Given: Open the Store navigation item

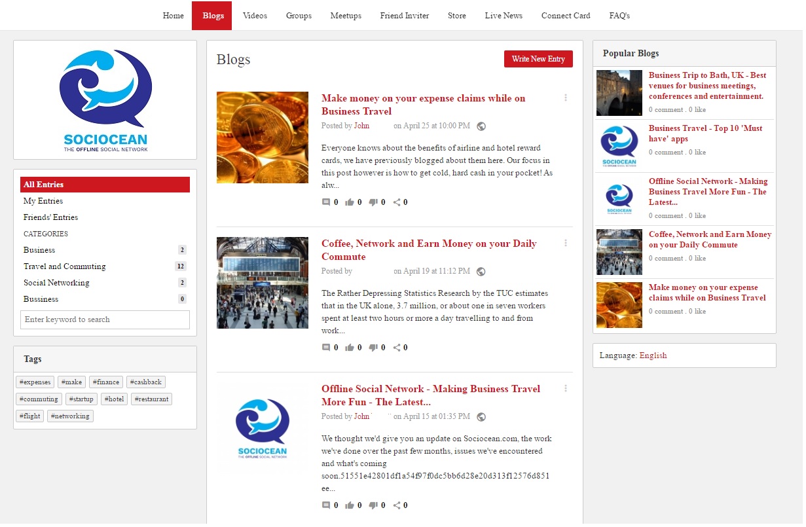Looking at the screenshot, I should [x=457, y=16].
